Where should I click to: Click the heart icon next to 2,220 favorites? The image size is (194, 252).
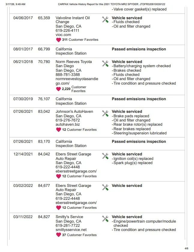[x=58, y=89]
